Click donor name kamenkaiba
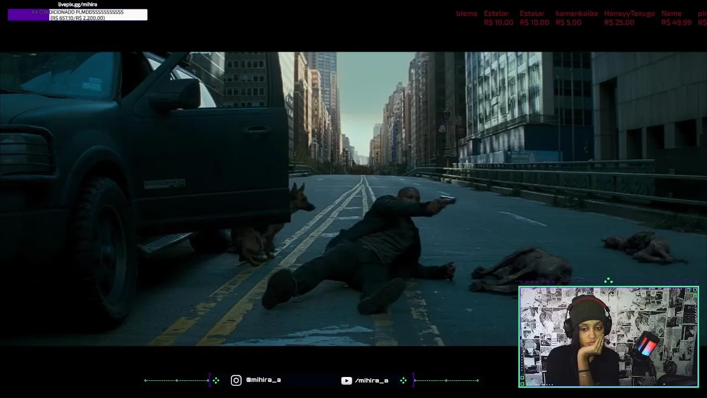 [576, 13]
